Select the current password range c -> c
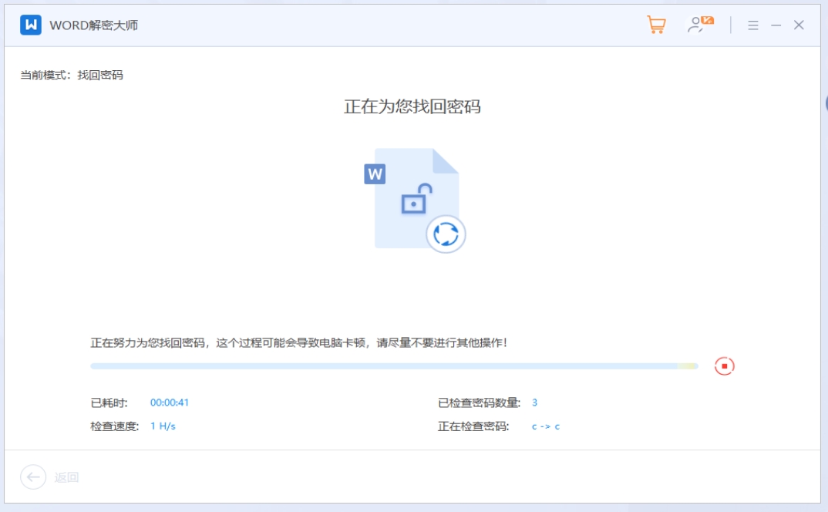 point(546,426)
